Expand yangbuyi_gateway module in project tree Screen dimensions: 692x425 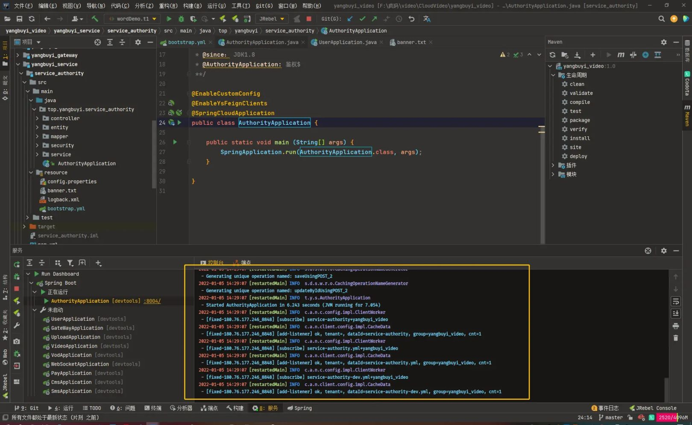[18, 55]
